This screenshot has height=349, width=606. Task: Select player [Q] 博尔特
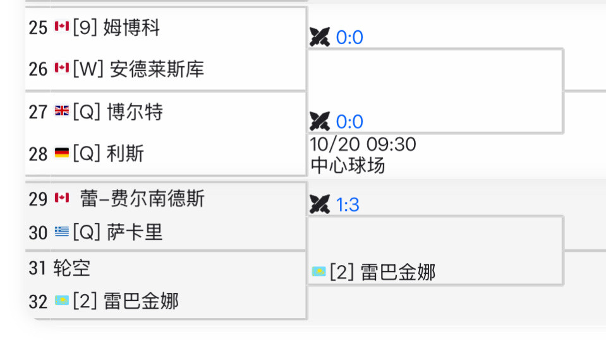135,112
